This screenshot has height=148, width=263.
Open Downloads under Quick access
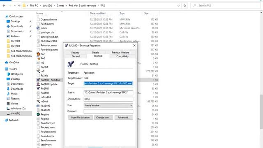[17, 26]
